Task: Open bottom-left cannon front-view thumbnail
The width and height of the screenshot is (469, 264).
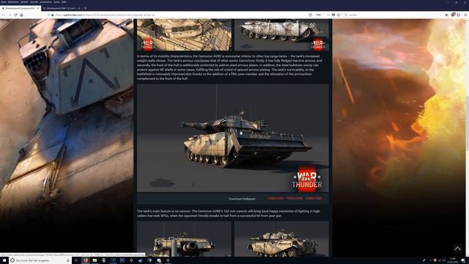Action: (x=184, y=239)
